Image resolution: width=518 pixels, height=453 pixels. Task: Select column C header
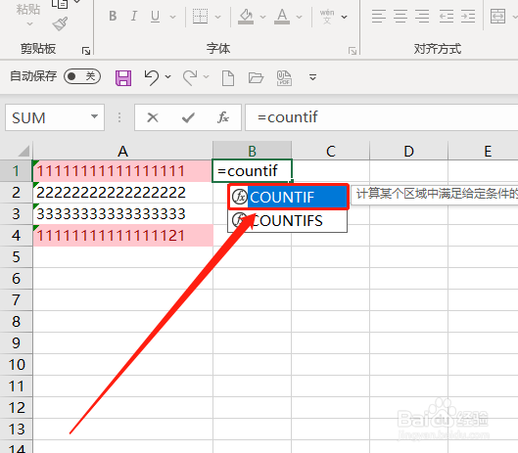click(x=330, y=152)
